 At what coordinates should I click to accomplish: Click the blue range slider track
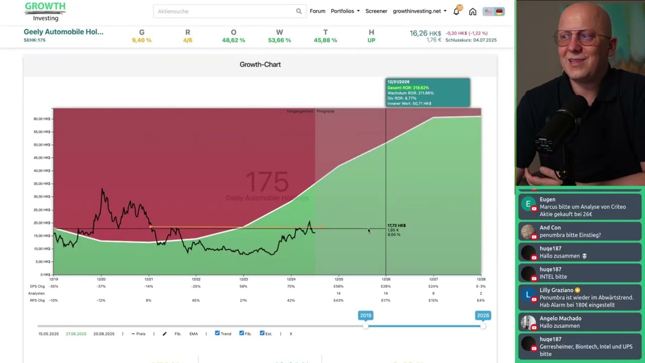(424, 326)
